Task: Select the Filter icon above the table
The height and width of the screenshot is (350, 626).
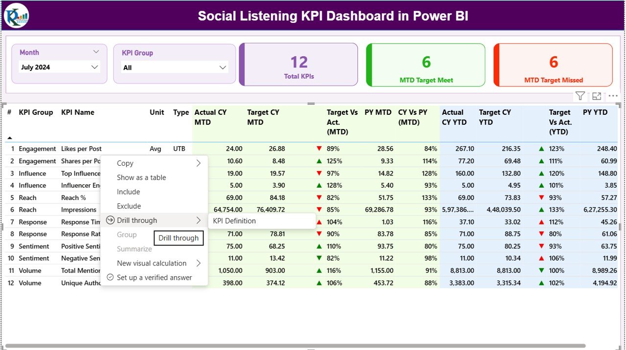Action: [580, 96]
